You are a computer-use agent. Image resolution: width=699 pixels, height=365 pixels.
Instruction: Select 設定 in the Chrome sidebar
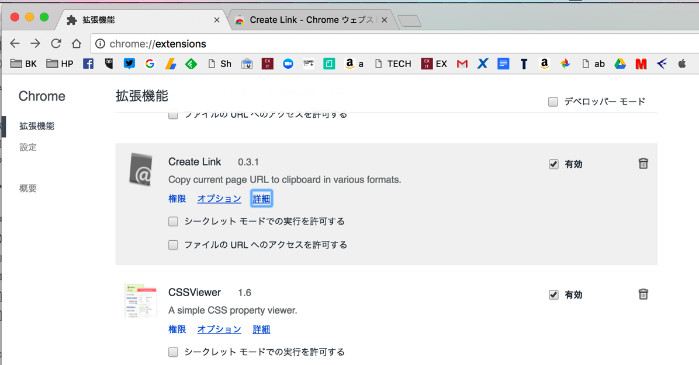click(x=27, y=147)
